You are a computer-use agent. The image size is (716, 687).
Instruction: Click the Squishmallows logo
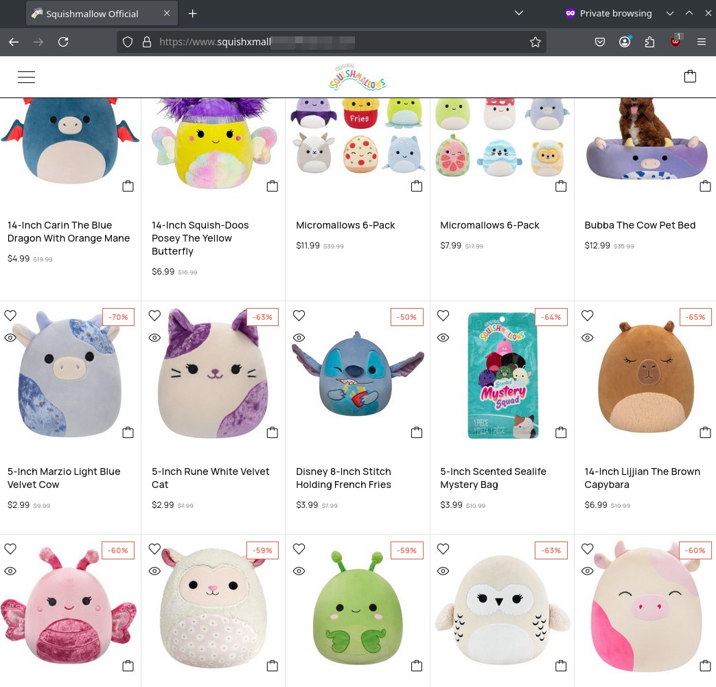click(x=358, y=77)
